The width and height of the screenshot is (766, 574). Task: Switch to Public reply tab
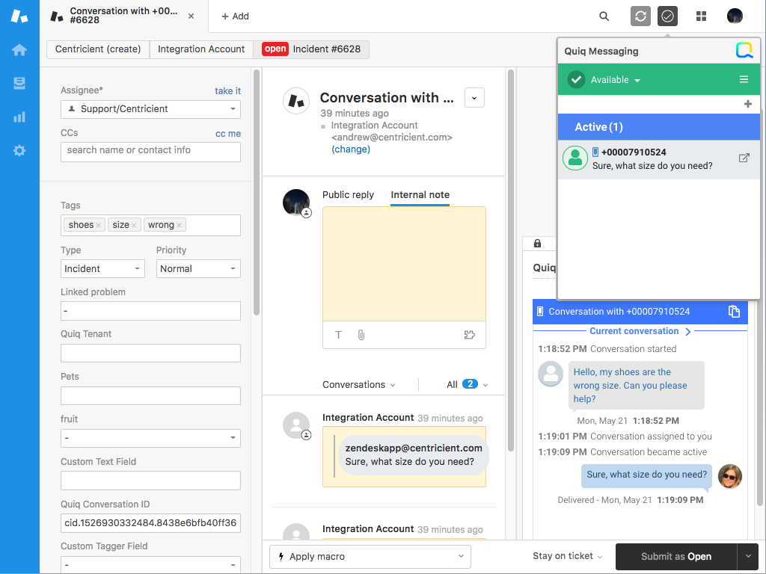click(x=348, y=195)
